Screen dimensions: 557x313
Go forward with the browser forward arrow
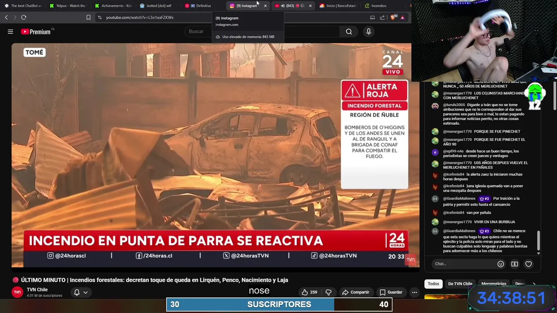[x=14, y=17]
